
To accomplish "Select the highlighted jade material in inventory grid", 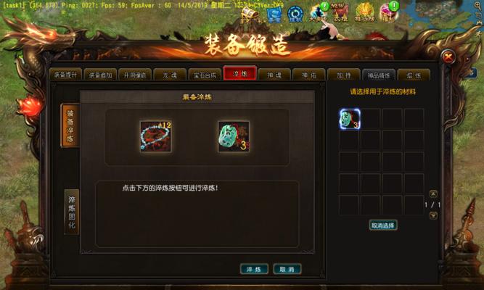I will click(350, 119).
